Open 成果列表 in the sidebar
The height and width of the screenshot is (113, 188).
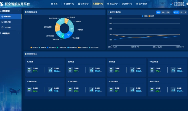pyautogui.click(x=8, y=22)
